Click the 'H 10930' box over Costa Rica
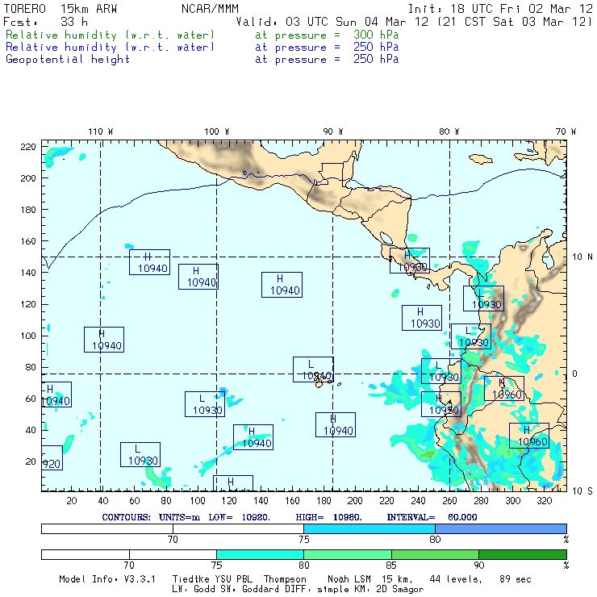 [x=410, y=261]
